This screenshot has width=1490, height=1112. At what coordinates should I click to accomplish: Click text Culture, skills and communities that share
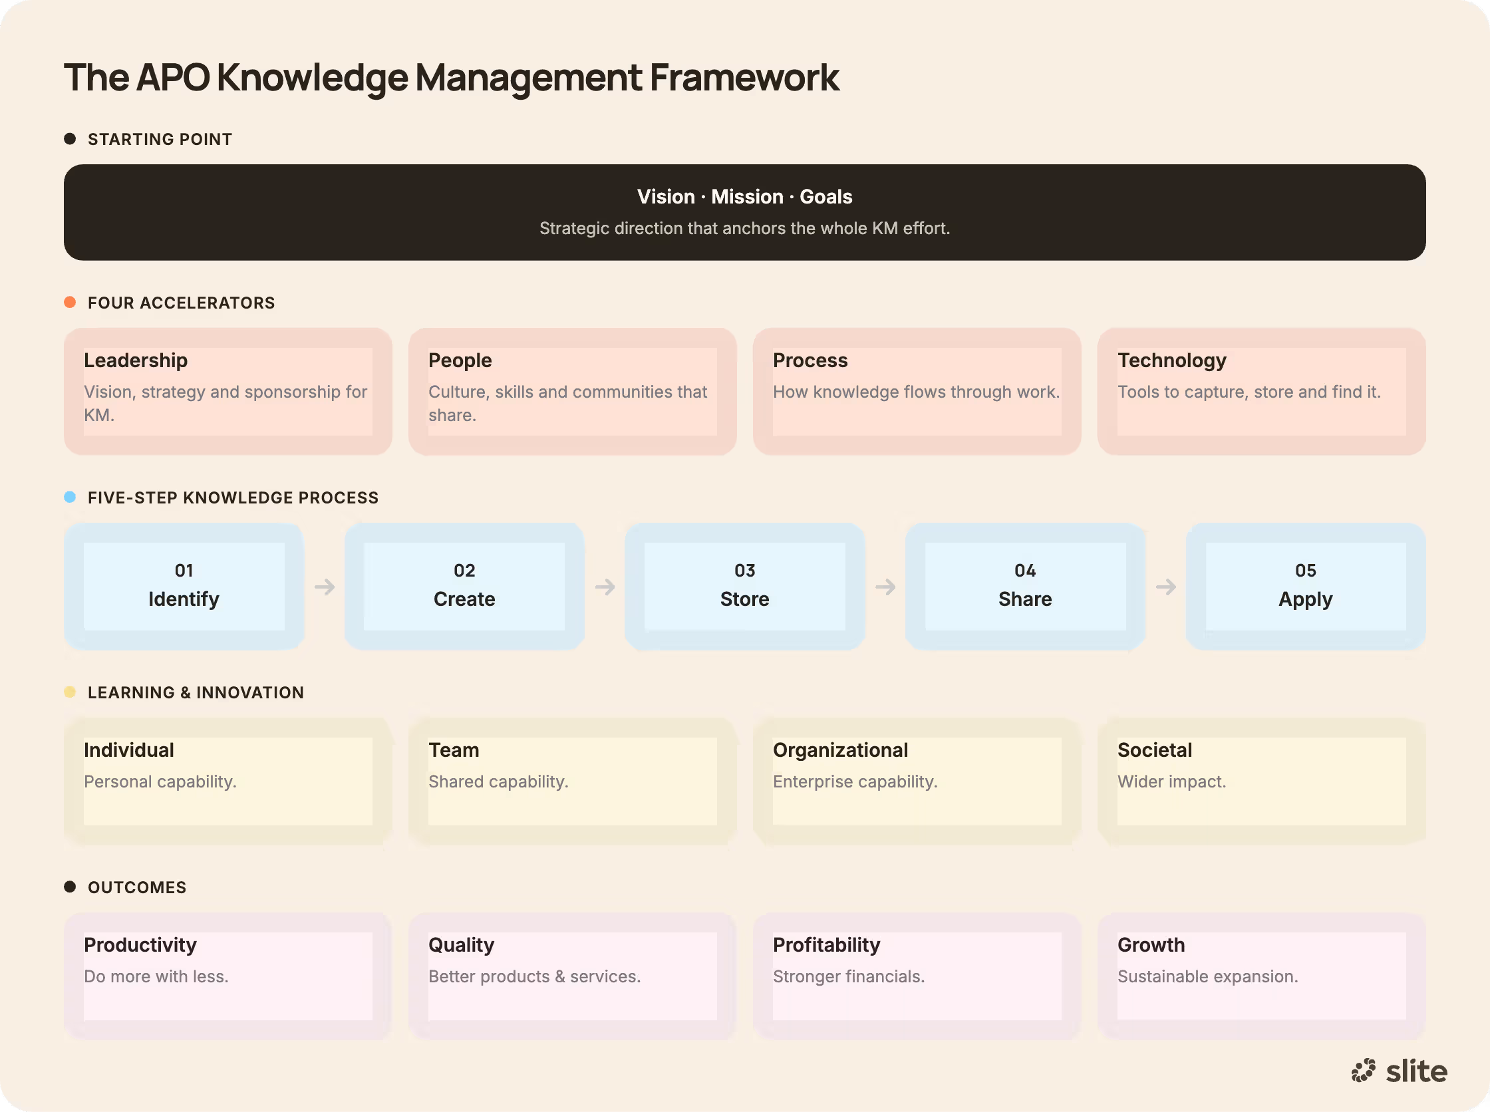(567, 403)
